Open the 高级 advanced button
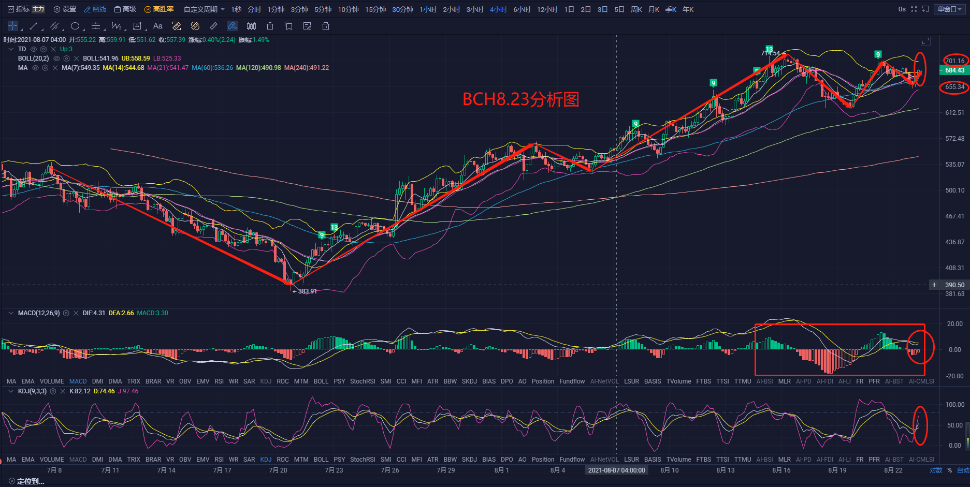This screenshot has width=970, height=487. [125, 9]
